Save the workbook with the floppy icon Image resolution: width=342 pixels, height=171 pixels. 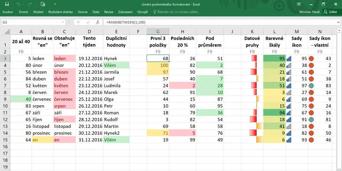[7, 4]
